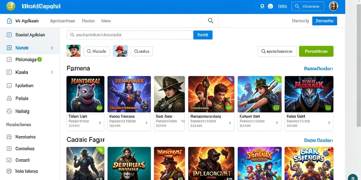361x180 pixels.
Task: Click the Nola lalarao sidebar icon
Action: point(9,171)
